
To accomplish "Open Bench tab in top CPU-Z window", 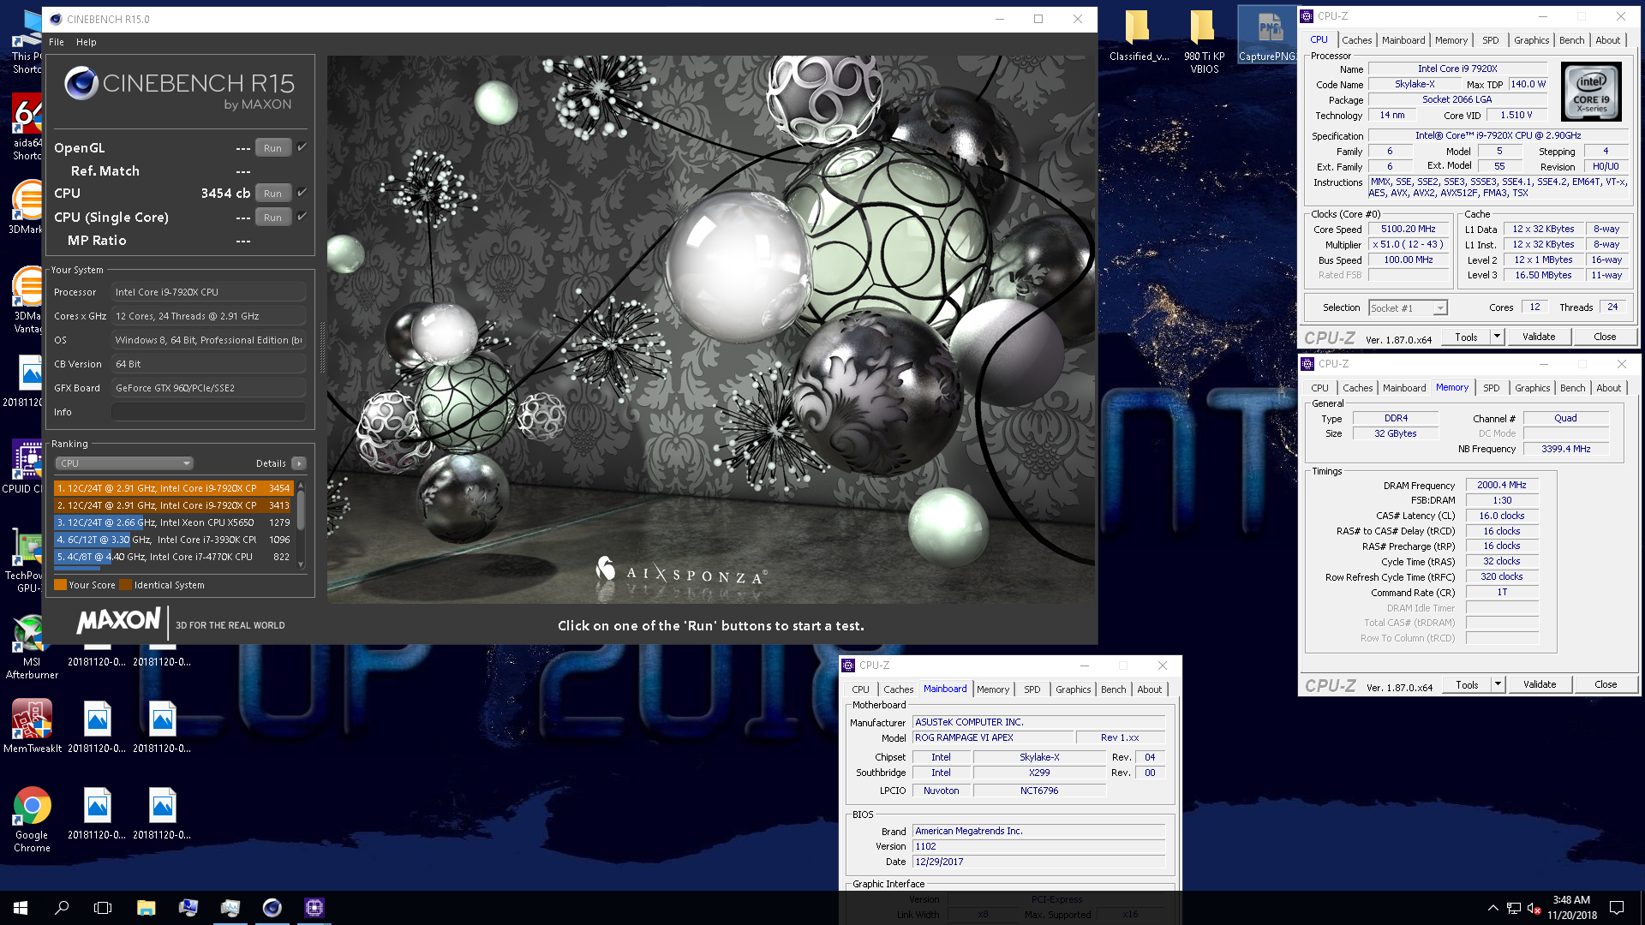I will [x=1571, y=40].
